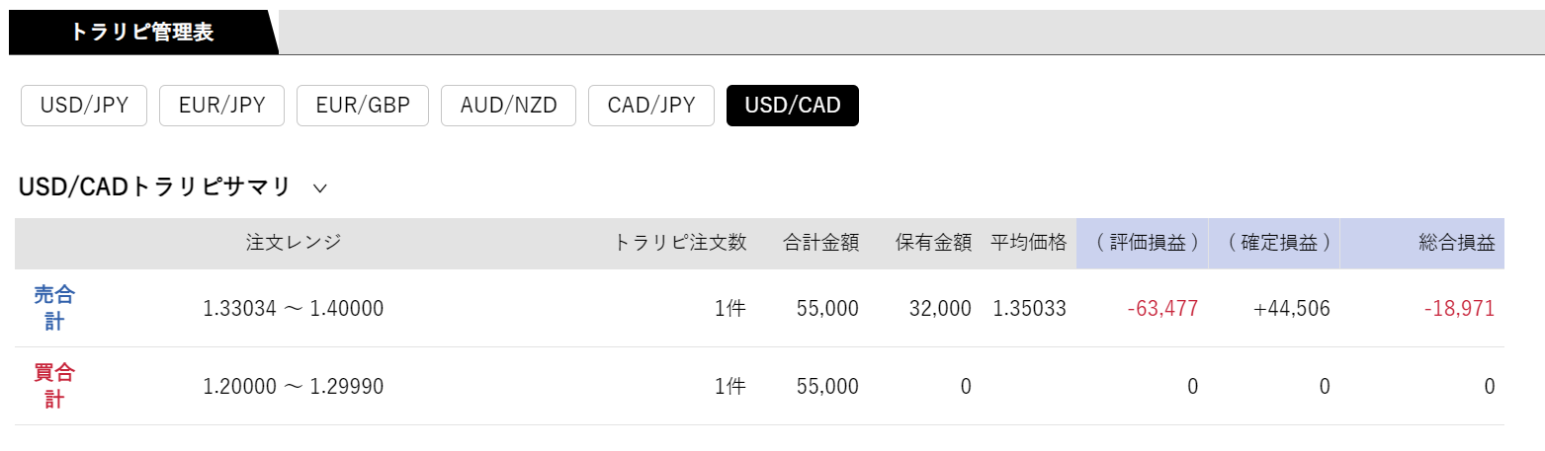Select the CAD/JPY pair button
The width and height of the screenshot is (1545, 451).
coord(651,106)
